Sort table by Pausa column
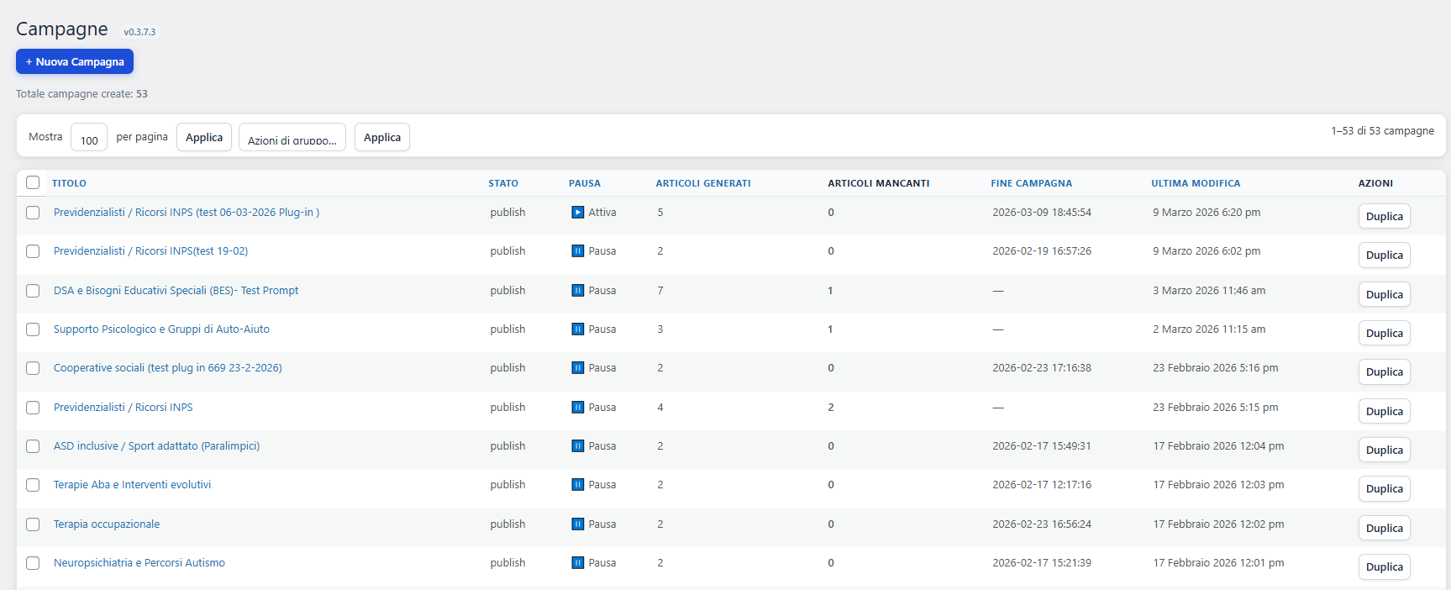Image resolution: width=1451 pixels, height=590 pixels. pyautogui.click(x=585, y=183)
